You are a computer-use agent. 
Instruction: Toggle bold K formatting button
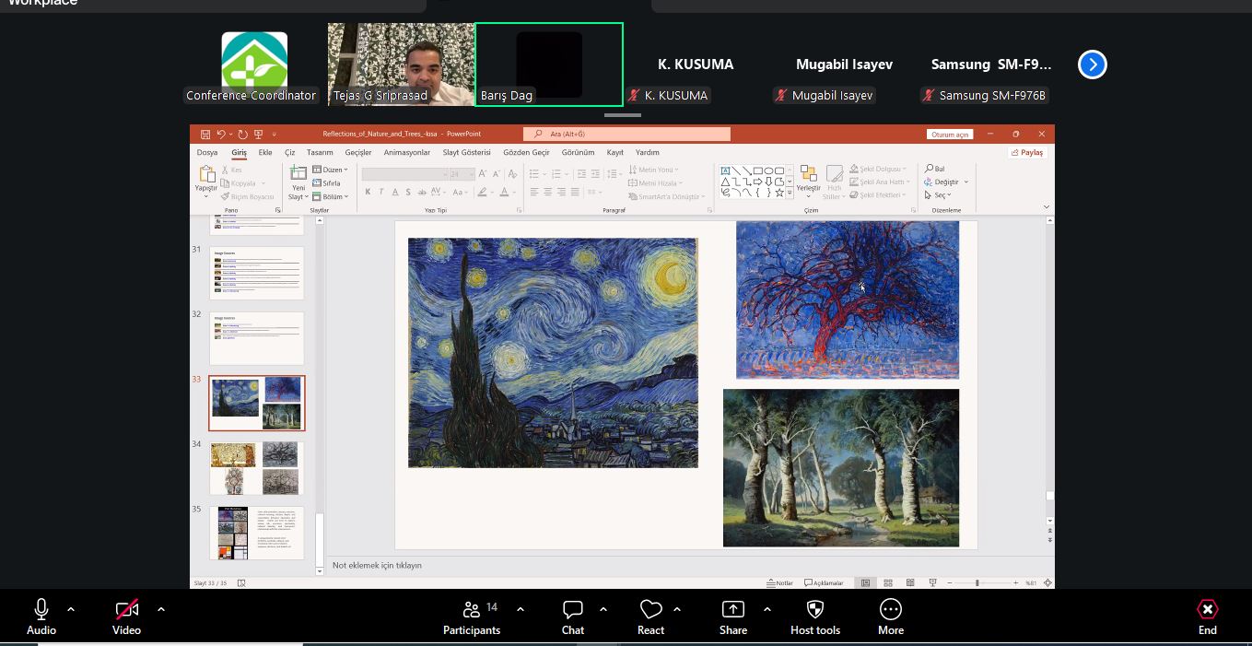[x=368, y=192]
